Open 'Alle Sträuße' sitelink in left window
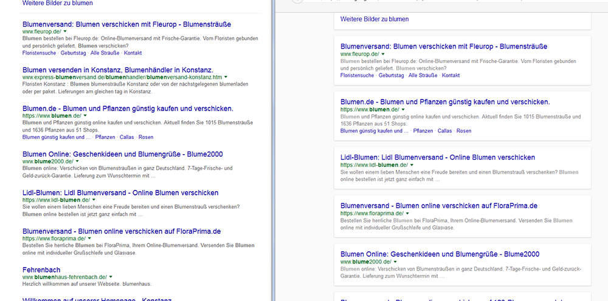This screenshot has width=608, height=301. (x=105, y=53)
